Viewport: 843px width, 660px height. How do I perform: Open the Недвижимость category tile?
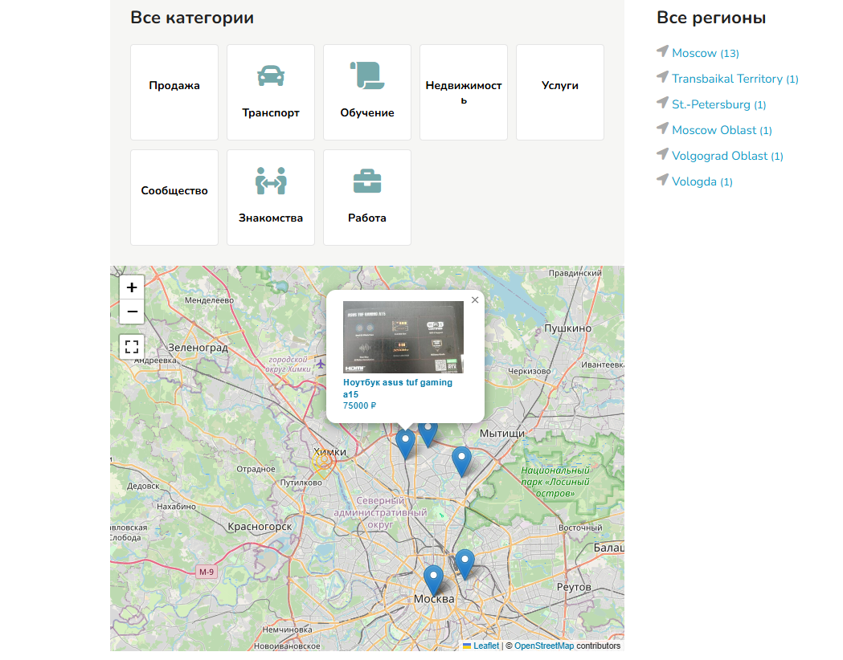pos(463,92)
